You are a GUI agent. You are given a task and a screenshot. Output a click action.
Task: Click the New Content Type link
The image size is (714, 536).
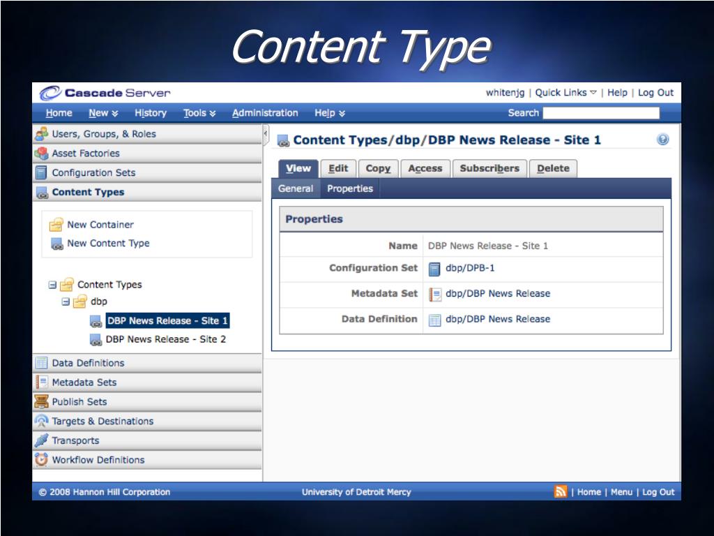tap(108, 244)
